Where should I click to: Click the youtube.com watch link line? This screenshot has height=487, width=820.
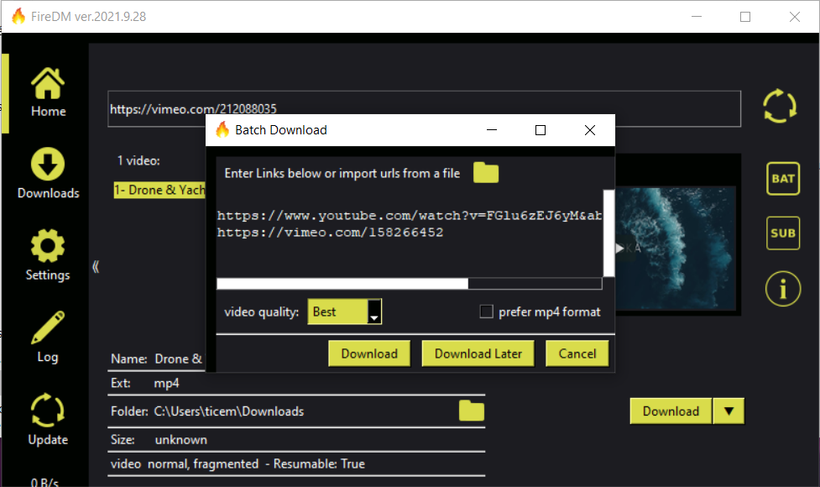[410, 216]
